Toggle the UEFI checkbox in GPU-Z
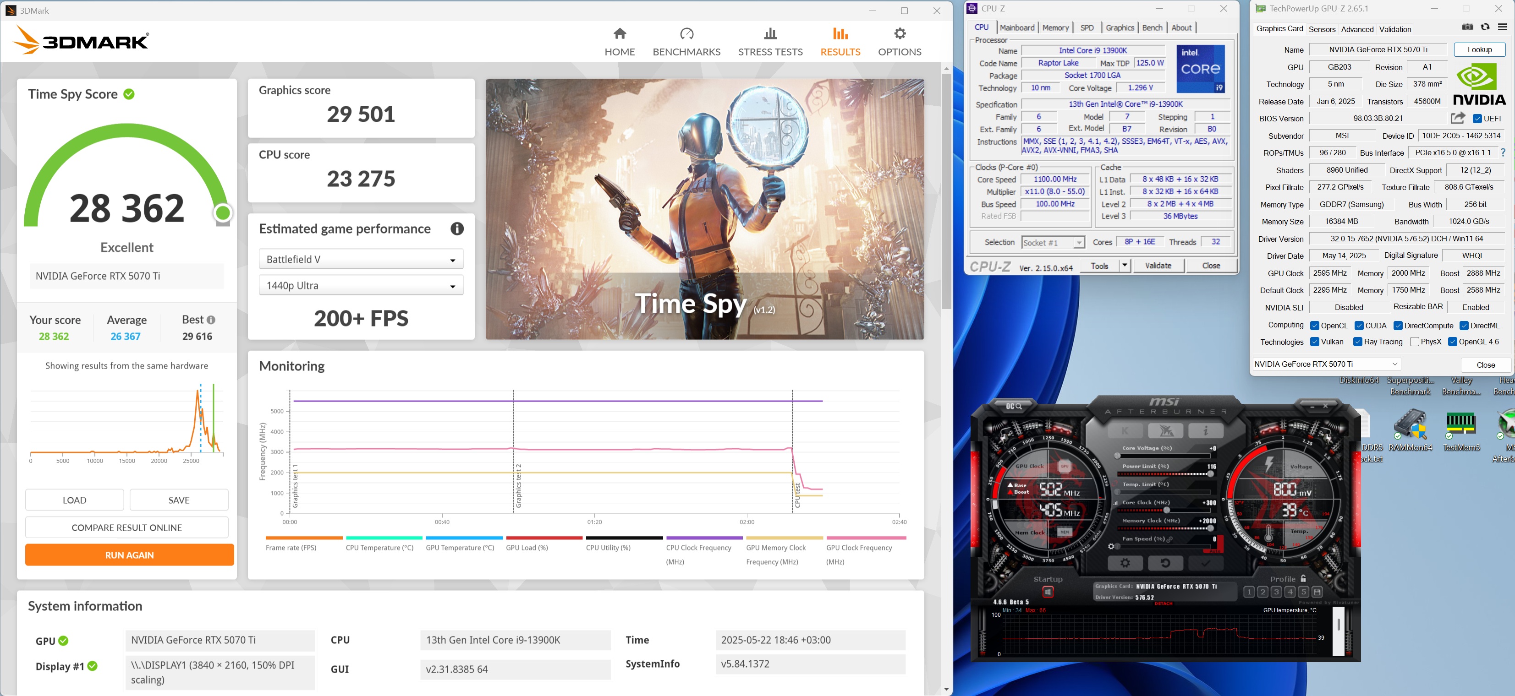 1477,119
